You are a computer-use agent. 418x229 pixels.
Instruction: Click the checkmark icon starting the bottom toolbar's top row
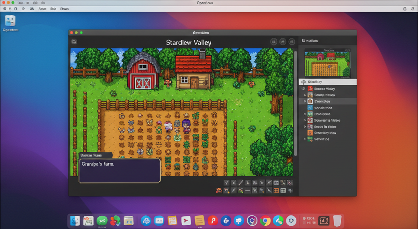tap(227, 183)
